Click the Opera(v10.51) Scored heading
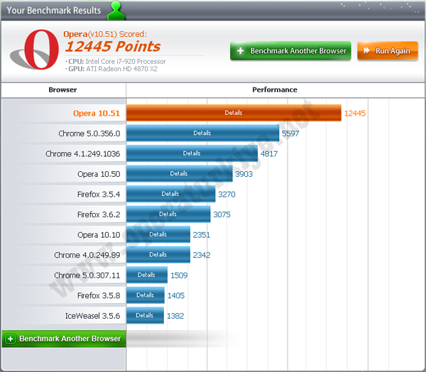The width and height of the screenshot is (426, 372). tap(105, 34)
